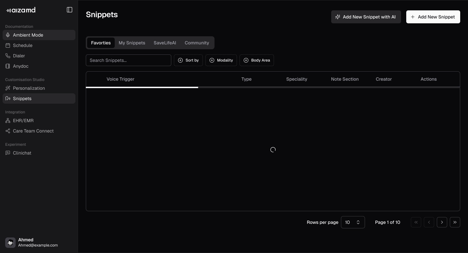Jump to the first page

click(x=416, y=222)
